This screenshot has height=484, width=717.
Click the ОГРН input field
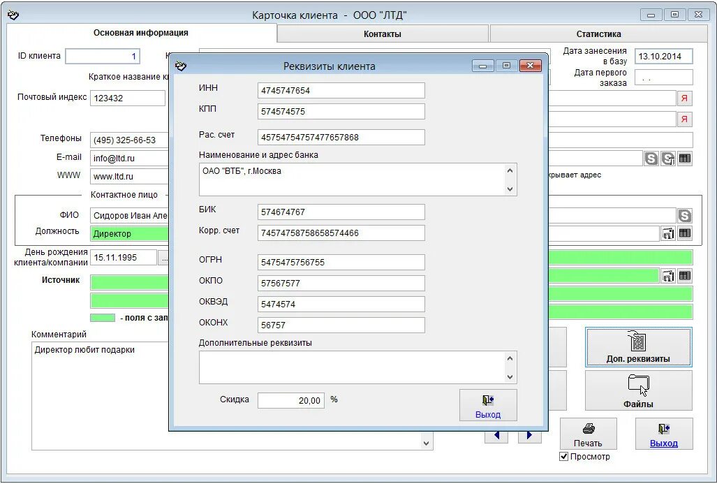tap(341, 263)
